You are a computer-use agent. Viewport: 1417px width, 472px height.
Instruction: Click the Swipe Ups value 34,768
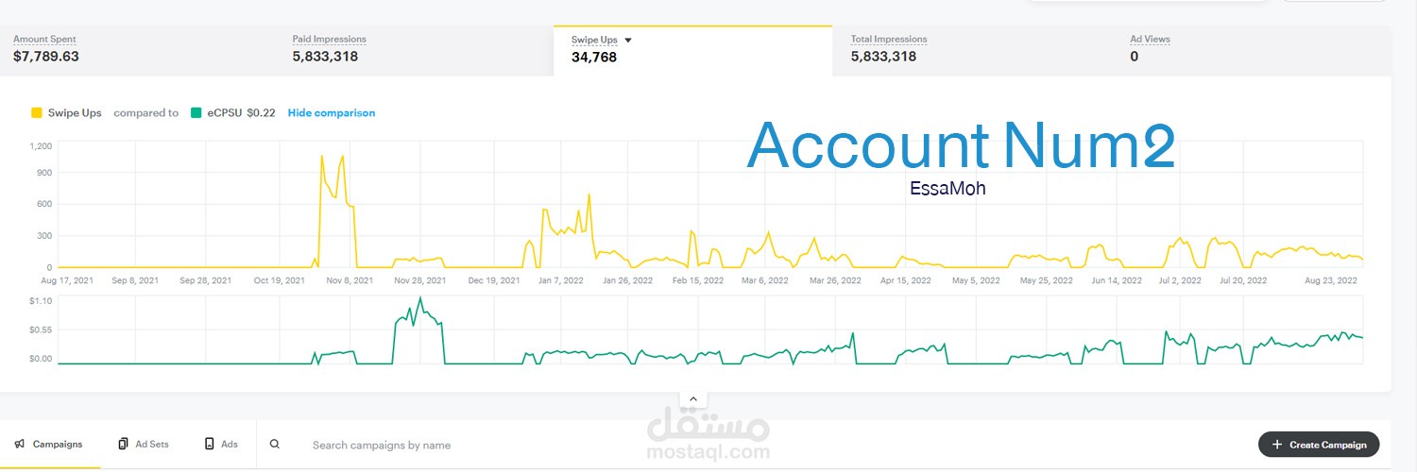point(594,58)
